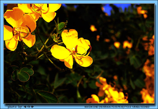This screenshot has height=109, width=158.
Task: Click the "NIKON D40 [18-55mm F3.5-F5.6]" caption
Action: pyautogui.click(x=104, y=107)
